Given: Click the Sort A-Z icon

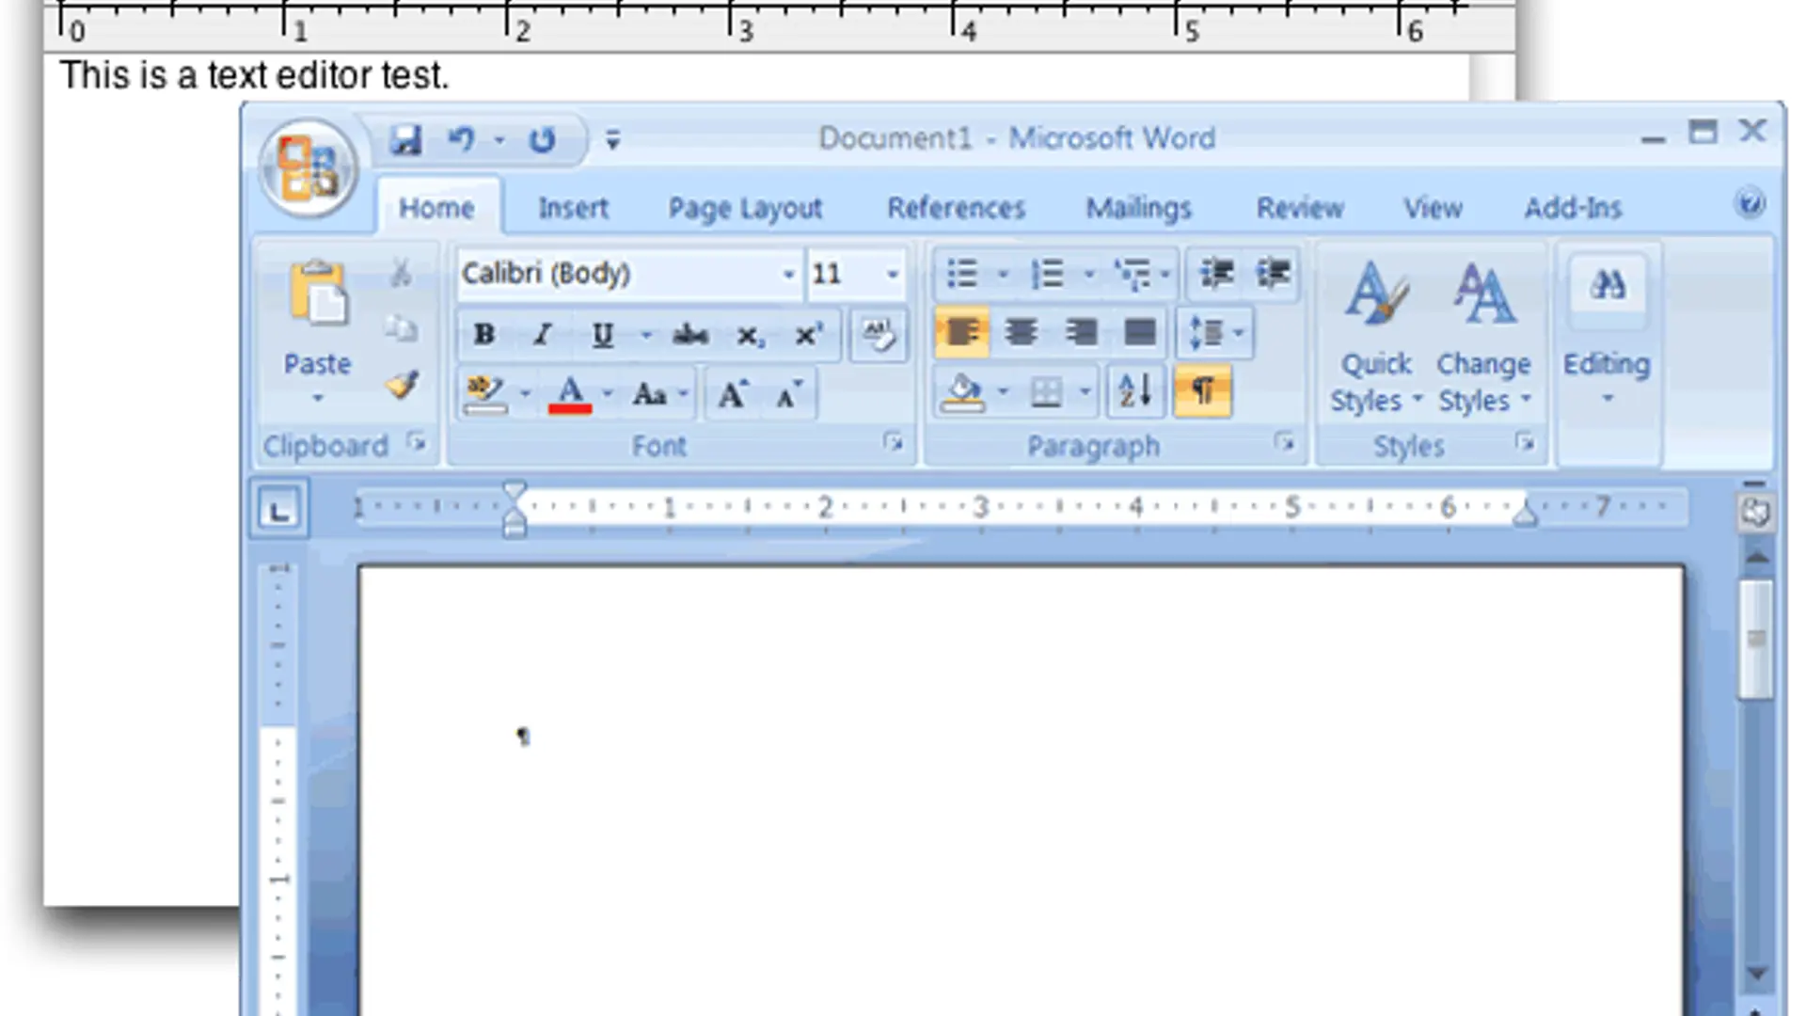Looking at the screenshot, I should (x=1135, y=391).
